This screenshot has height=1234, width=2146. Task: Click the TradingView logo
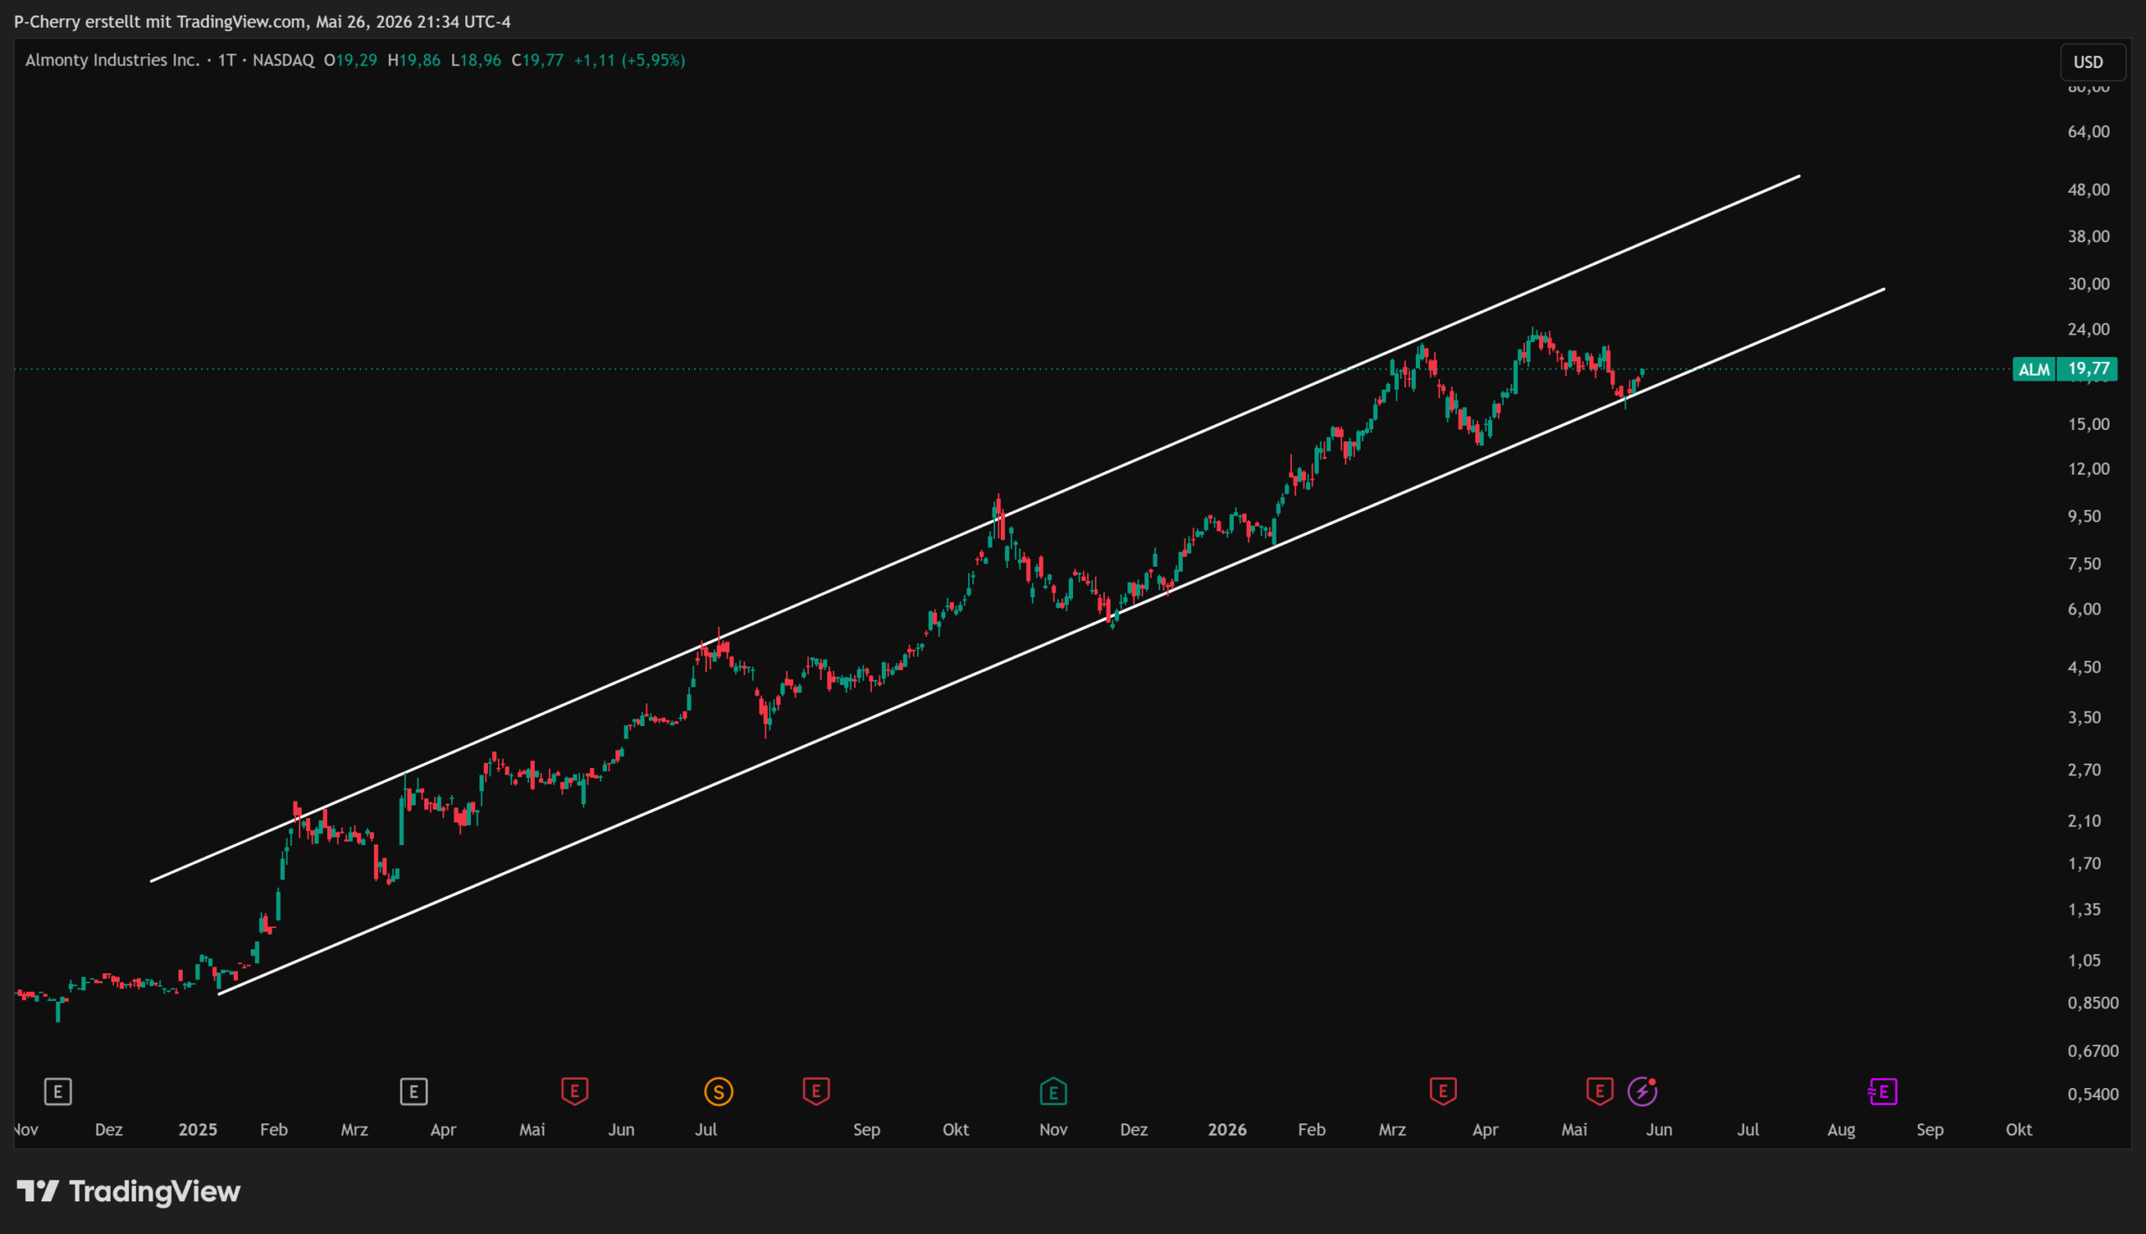pyautogui.click(x=129, y=1191)
